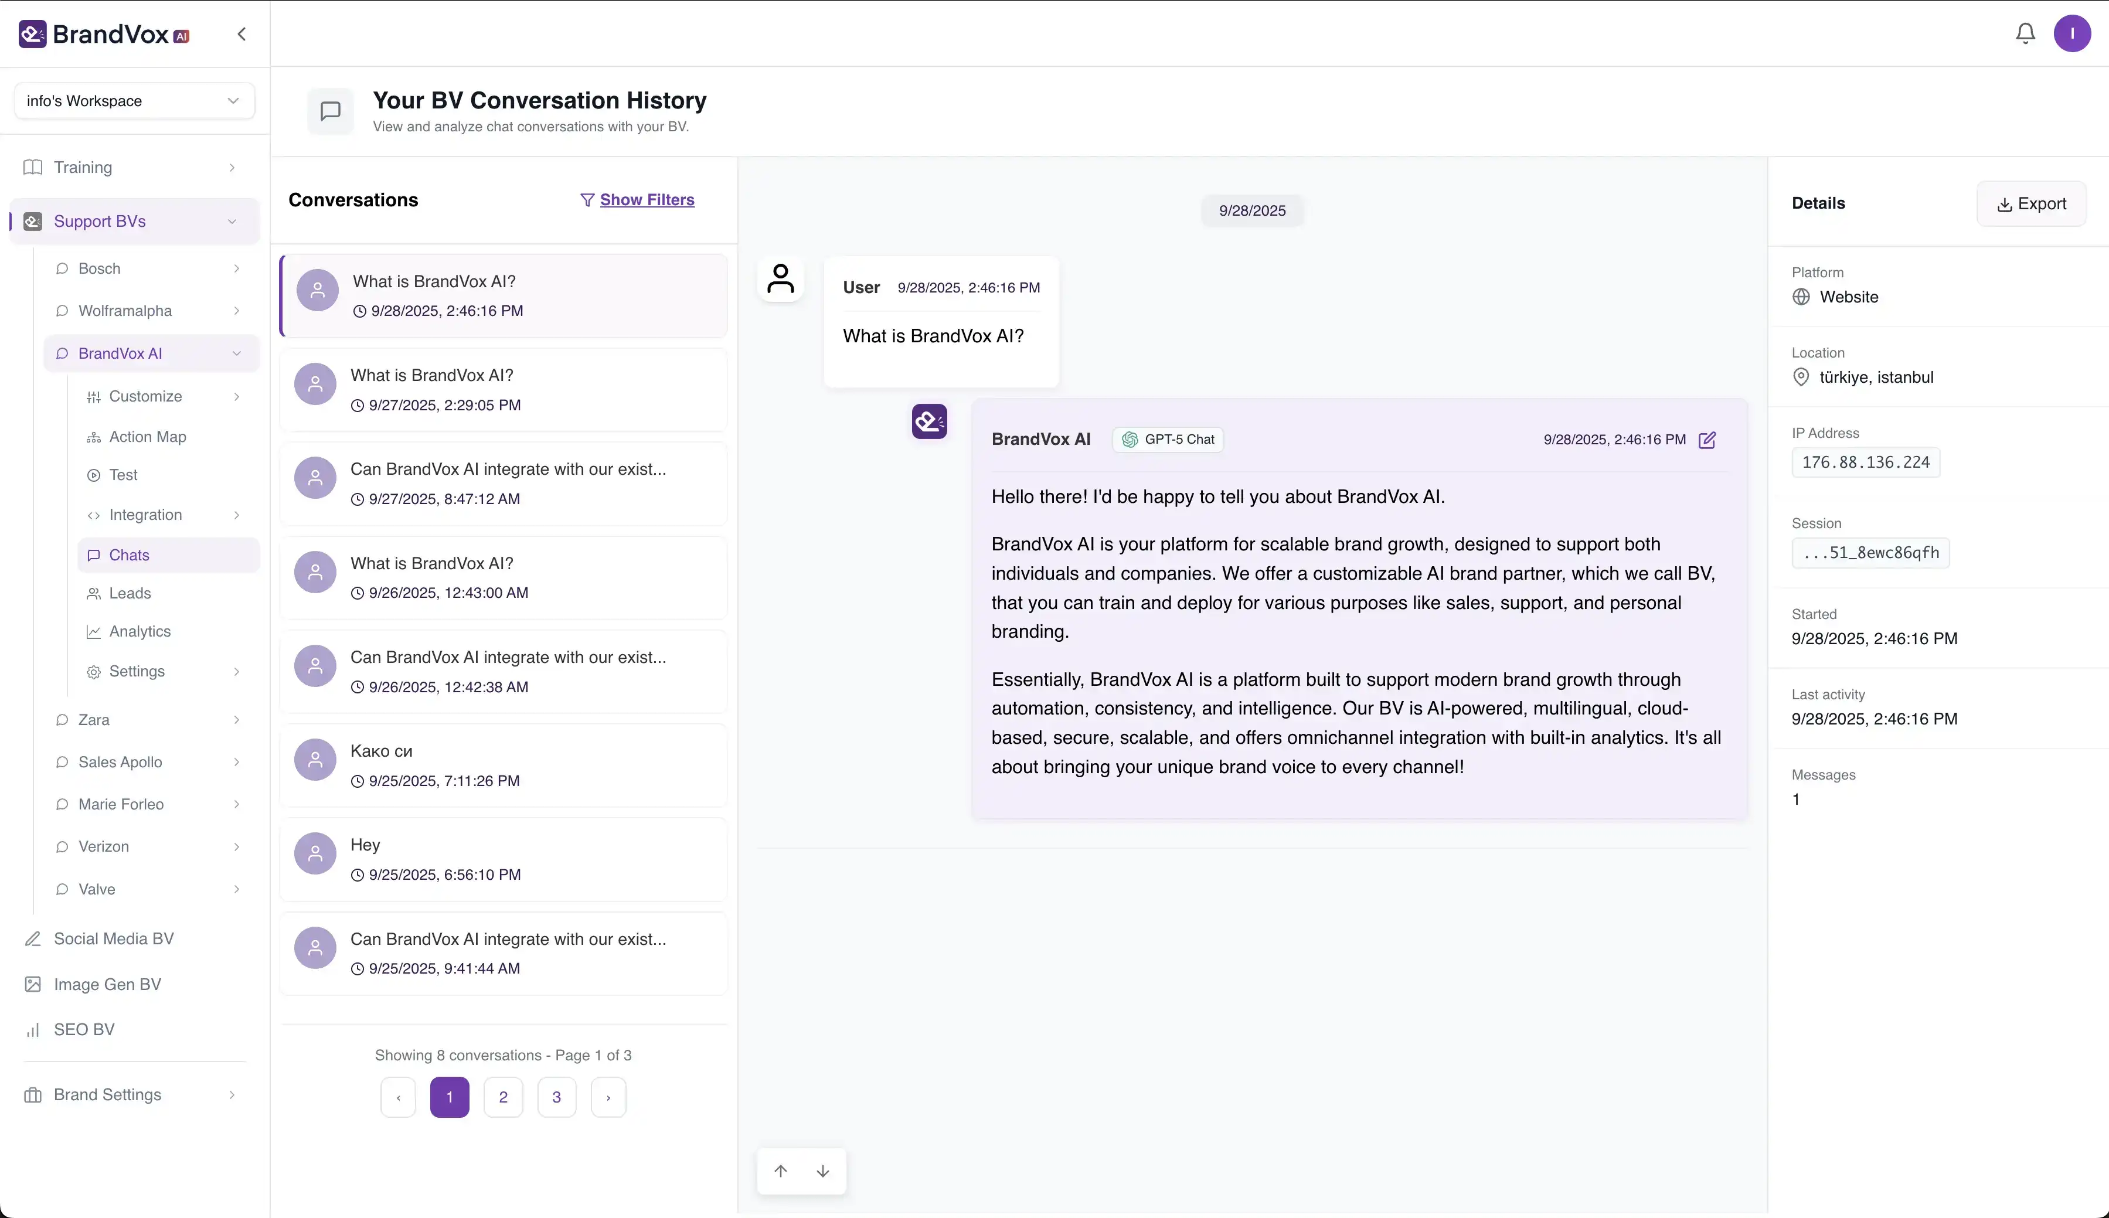2109x1218 pixels.
Task: Click the BrandVox AI bot avatar in chat
Action: (x=928, y=421)
